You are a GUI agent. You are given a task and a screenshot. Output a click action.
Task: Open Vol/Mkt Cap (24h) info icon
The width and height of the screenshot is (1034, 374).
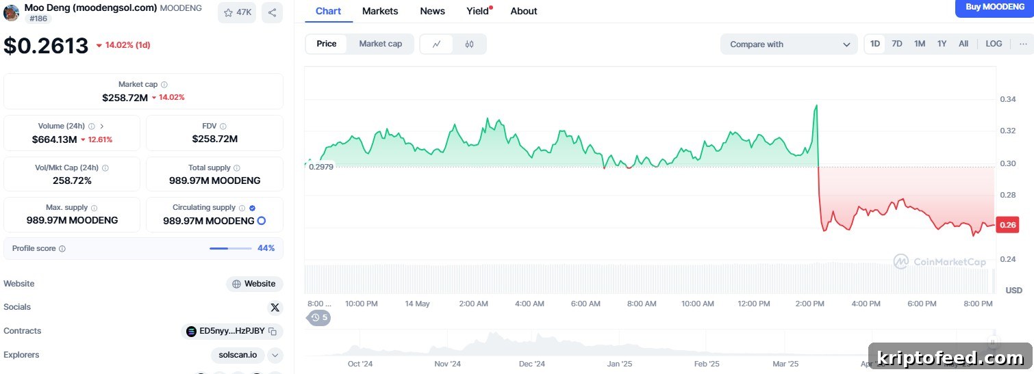click(105, 168)
